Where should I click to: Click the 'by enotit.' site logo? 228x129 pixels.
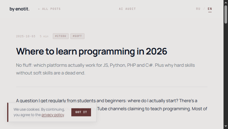[x=19, y=9]
